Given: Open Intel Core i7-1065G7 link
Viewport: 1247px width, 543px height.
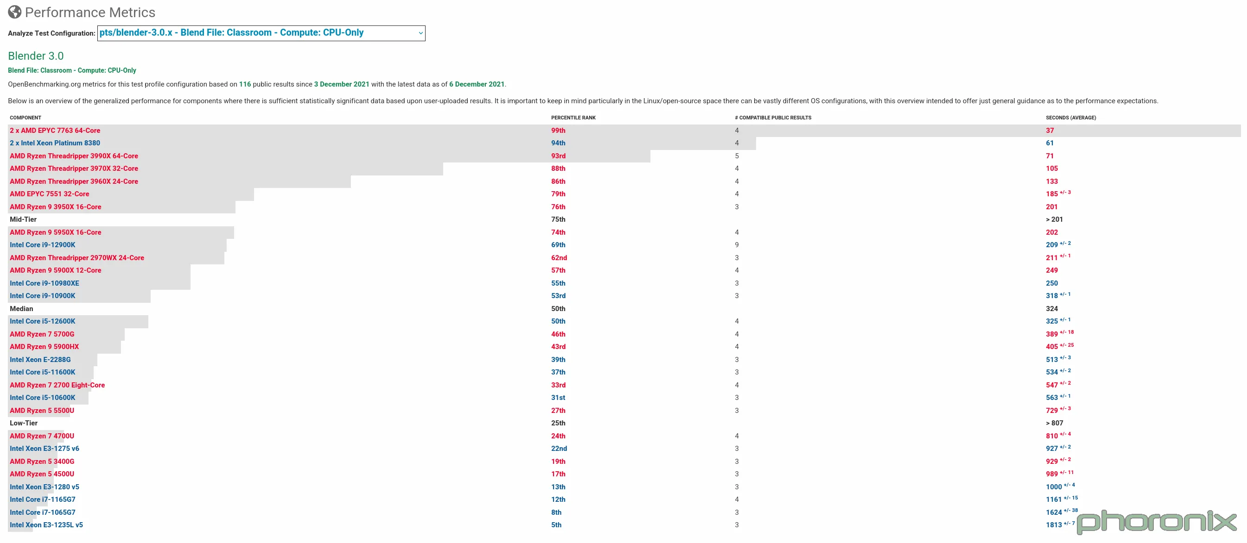Looking at the screenshot, I should click(43, 512).
